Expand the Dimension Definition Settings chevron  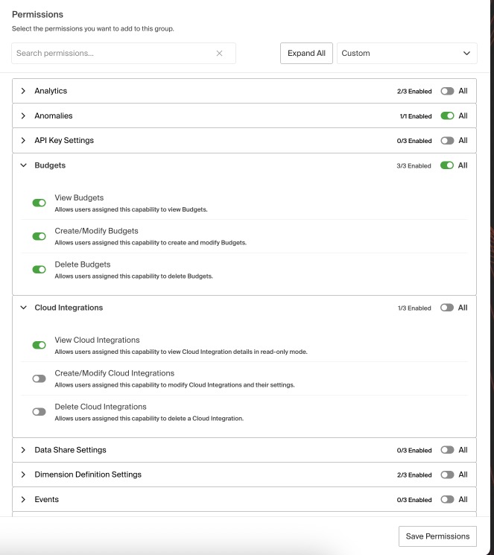click(23, 475)
